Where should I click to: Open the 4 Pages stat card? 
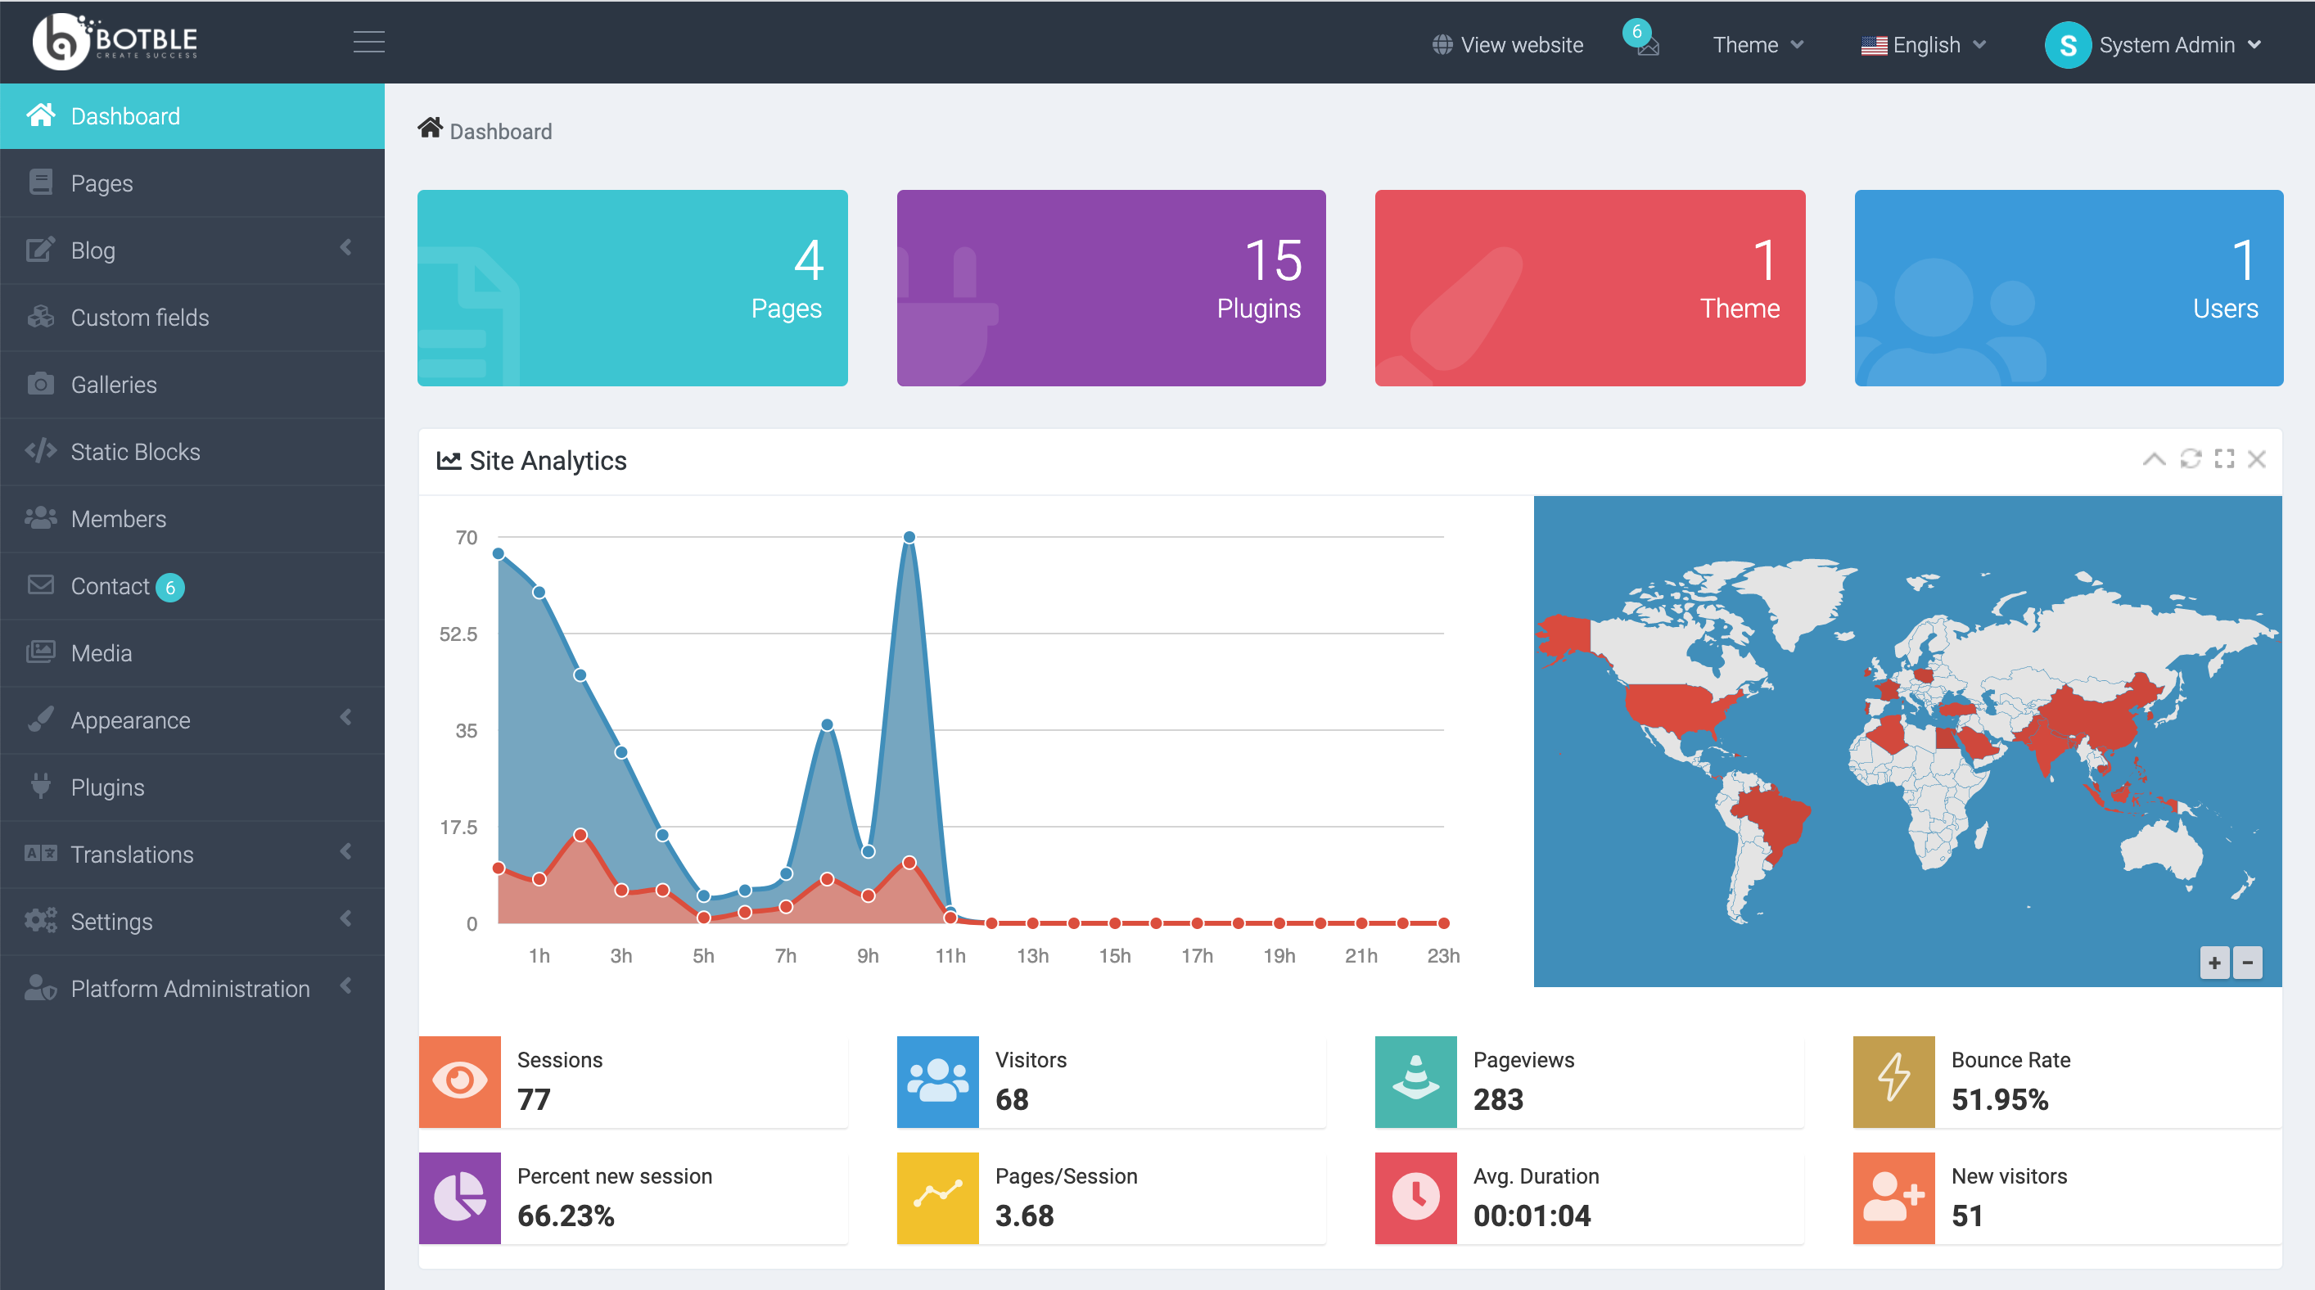632,287
